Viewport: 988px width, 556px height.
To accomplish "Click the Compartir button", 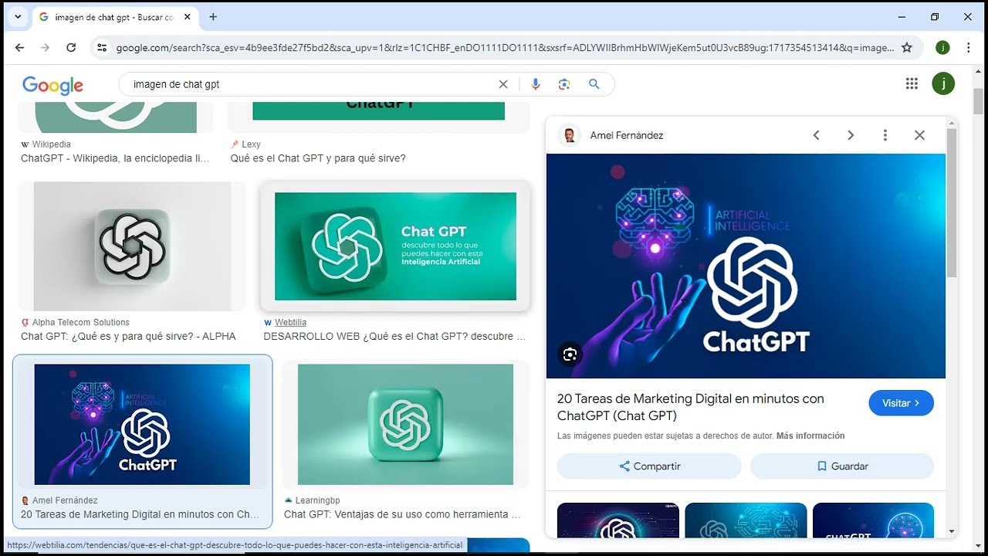I will tap(649, 466).
